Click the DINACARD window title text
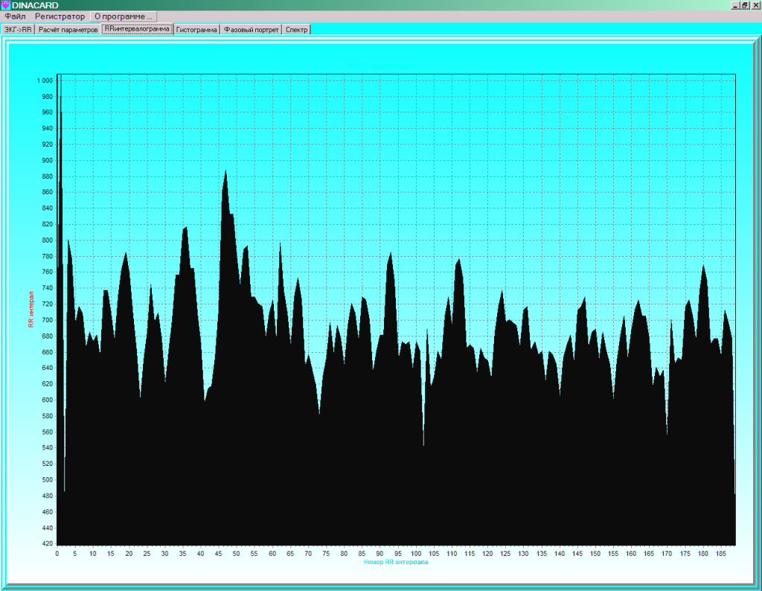 tap(35, 5)
